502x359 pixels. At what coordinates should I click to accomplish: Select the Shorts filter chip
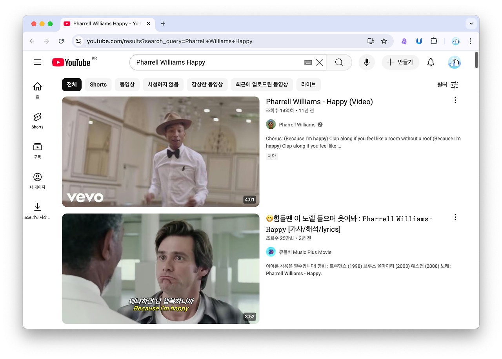pyautogui.click(x=98, y=85)
